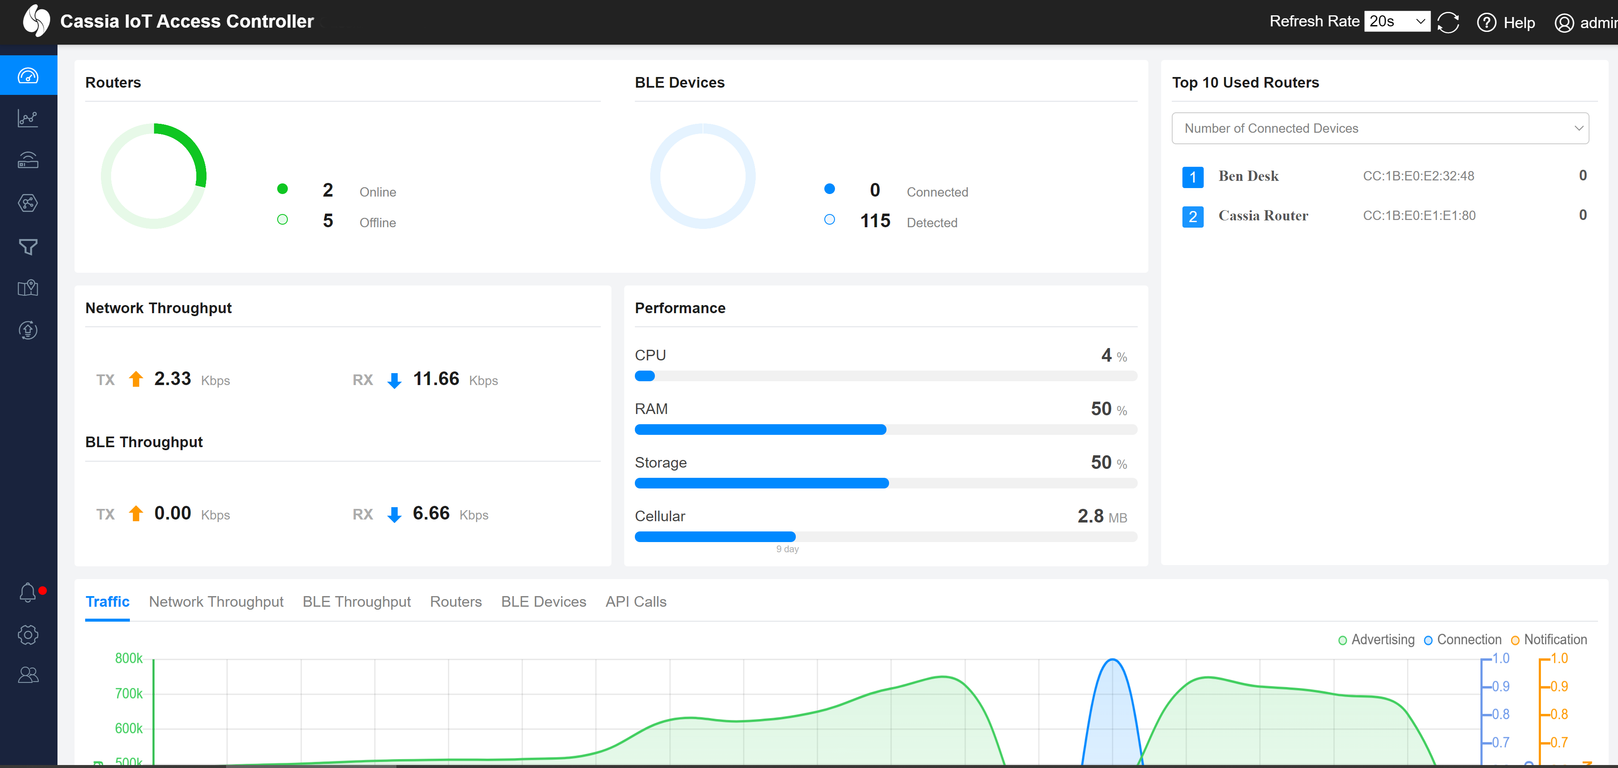Viewport: 1618px width, 768px height.
Task: Open the update upload sidebar icon
Action: click(28, 330)
